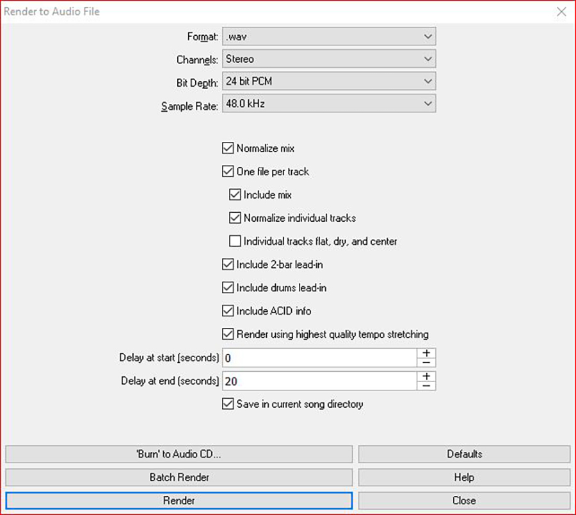Image resolution: width=576 pixels, height=515 pixels.
Task: Expand the Channels dropdown
Action: point(328,59)
